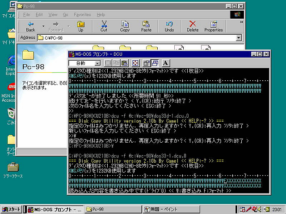
Task: Click the large Pc-98 folder heading icon
Action: [28, 54]
